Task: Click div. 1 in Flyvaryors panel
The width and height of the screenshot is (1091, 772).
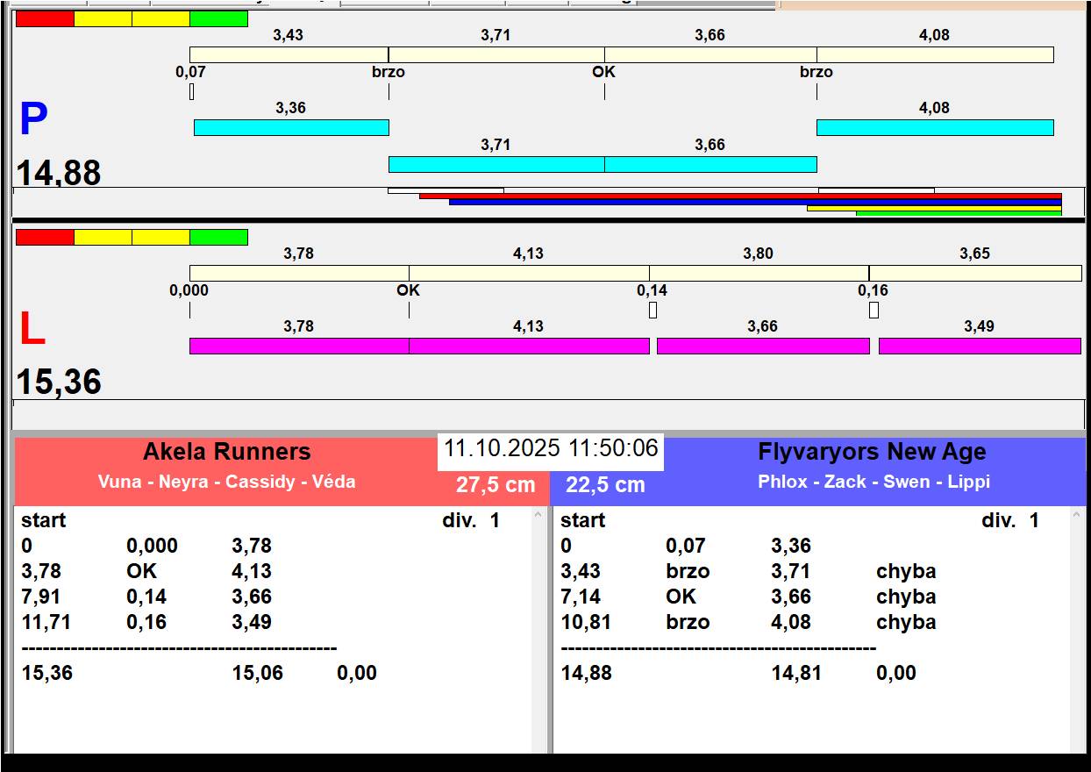Action: pyautogui.click(x=1010, y=520)
